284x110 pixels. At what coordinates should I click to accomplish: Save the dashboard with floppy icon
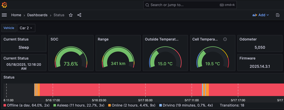(277, 15)
